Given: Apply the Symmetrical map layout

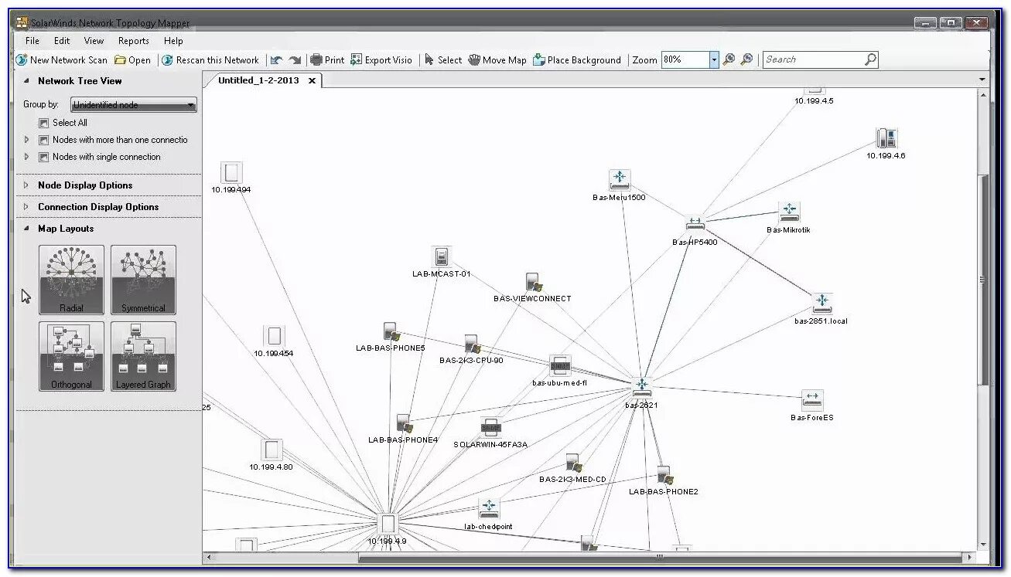Looking at the screenshot, I should click(x=143, y=280).
